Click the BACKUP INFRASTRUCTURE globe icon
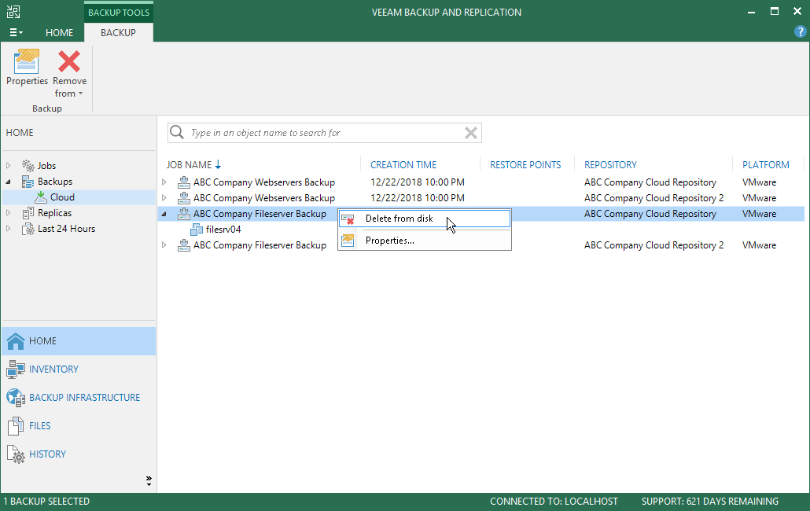This screenshot has width=810, height=511. coord(16,398)
